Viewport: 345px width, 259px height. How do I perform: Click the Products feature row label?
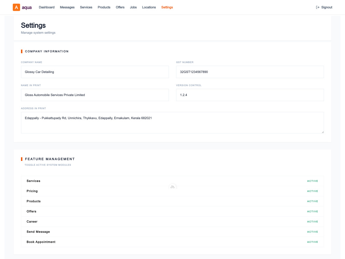[34, 201]
